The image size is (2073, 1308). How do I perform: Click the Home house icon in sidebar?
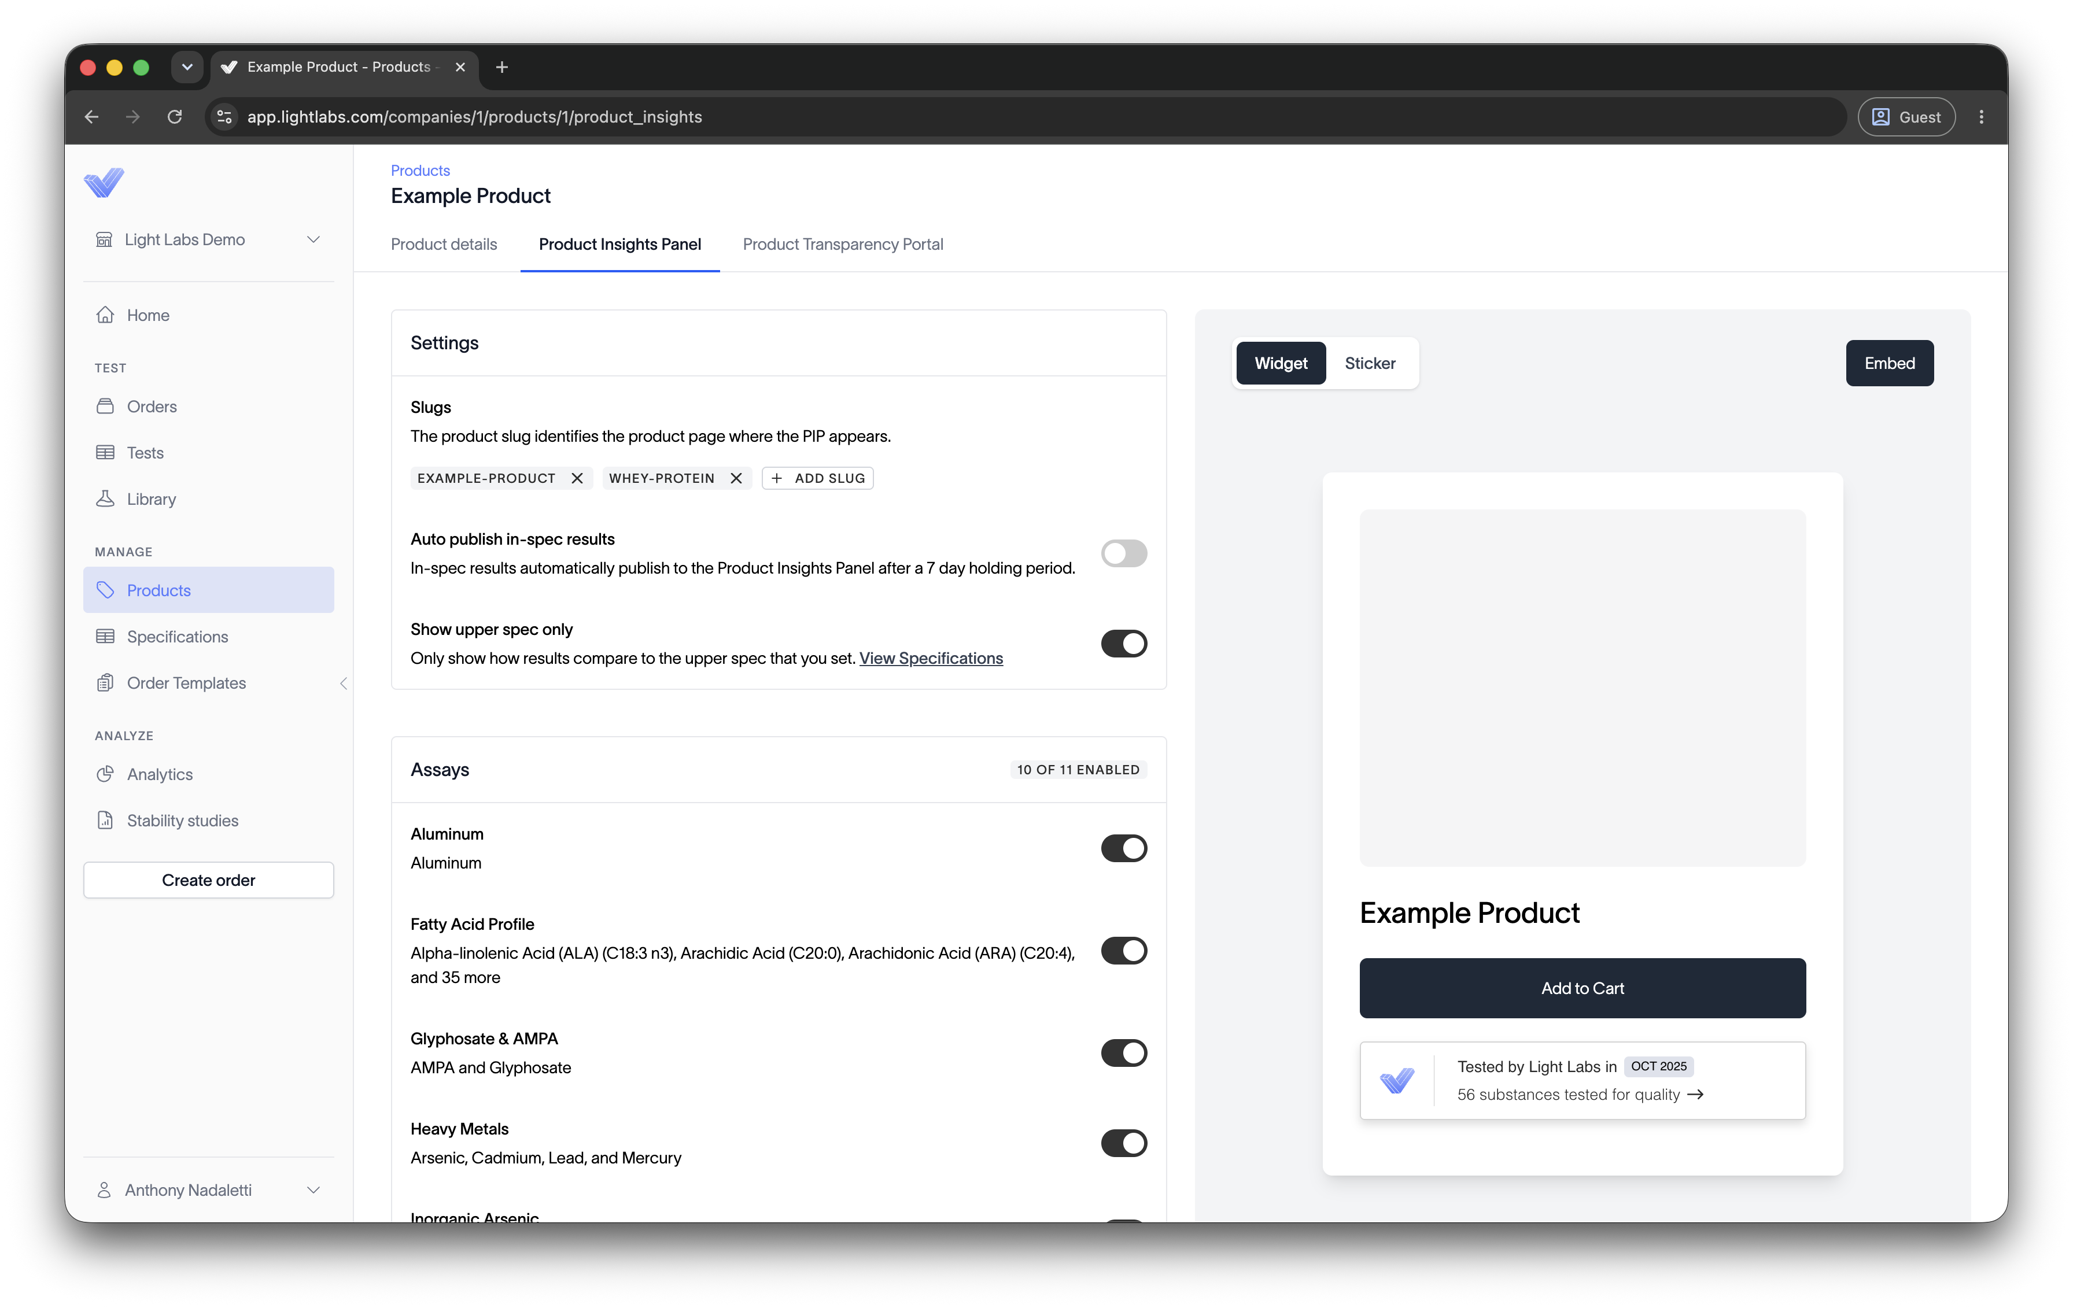point(105,315)
